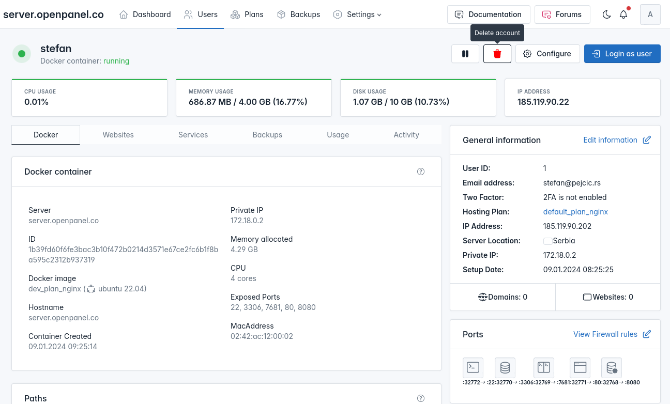
Task: Open the user avatar menu labeled A
Action: (x=650, y=14)
